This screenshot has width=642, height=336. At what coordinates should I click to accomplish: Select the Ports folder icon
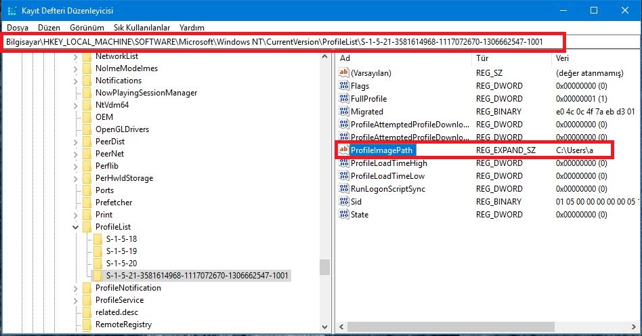coord(87,190)
